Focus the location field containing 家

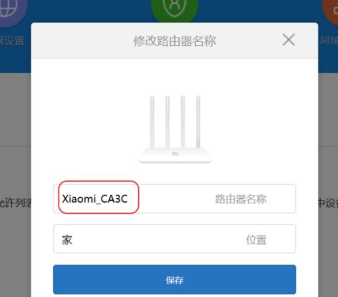(174, 239)
